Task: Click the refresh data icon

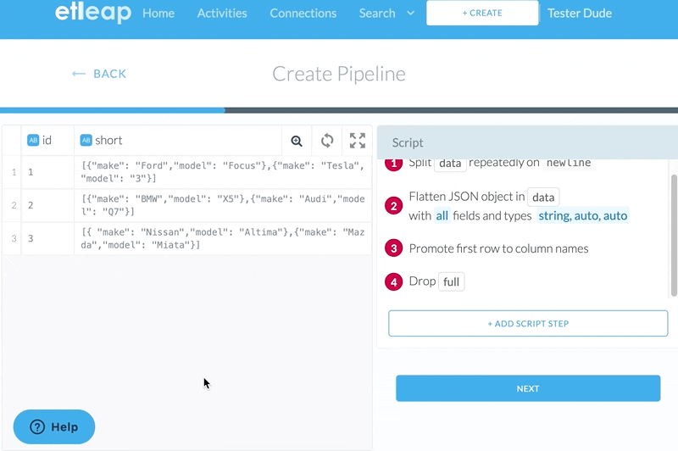Action: point(327,141)
